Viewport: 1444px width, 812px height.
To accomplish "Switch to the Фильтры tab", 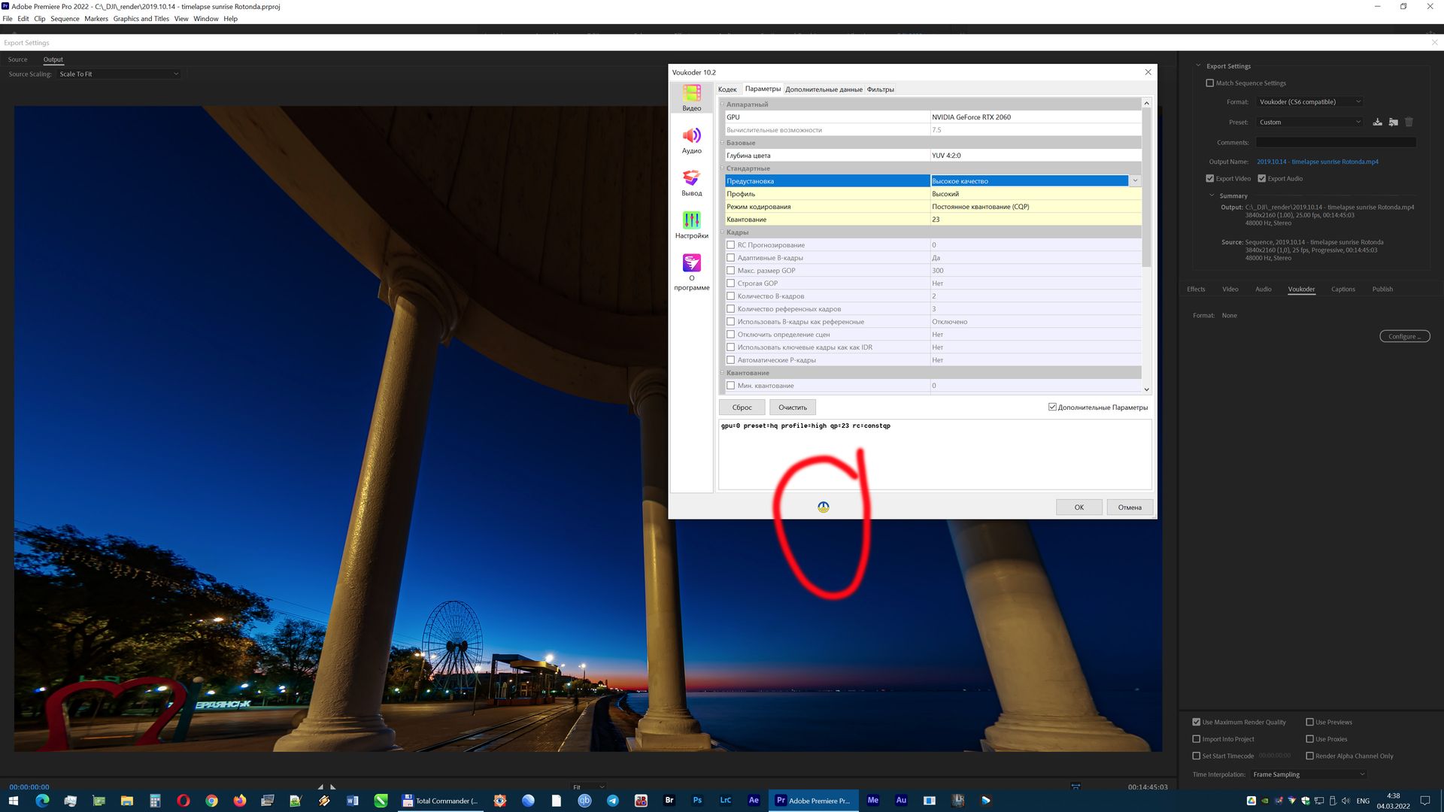I will click(880, 89).
